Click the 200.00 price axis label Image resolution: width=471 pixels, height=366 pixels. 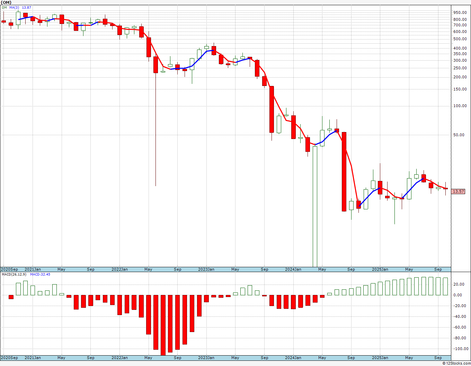click(460, 77)
